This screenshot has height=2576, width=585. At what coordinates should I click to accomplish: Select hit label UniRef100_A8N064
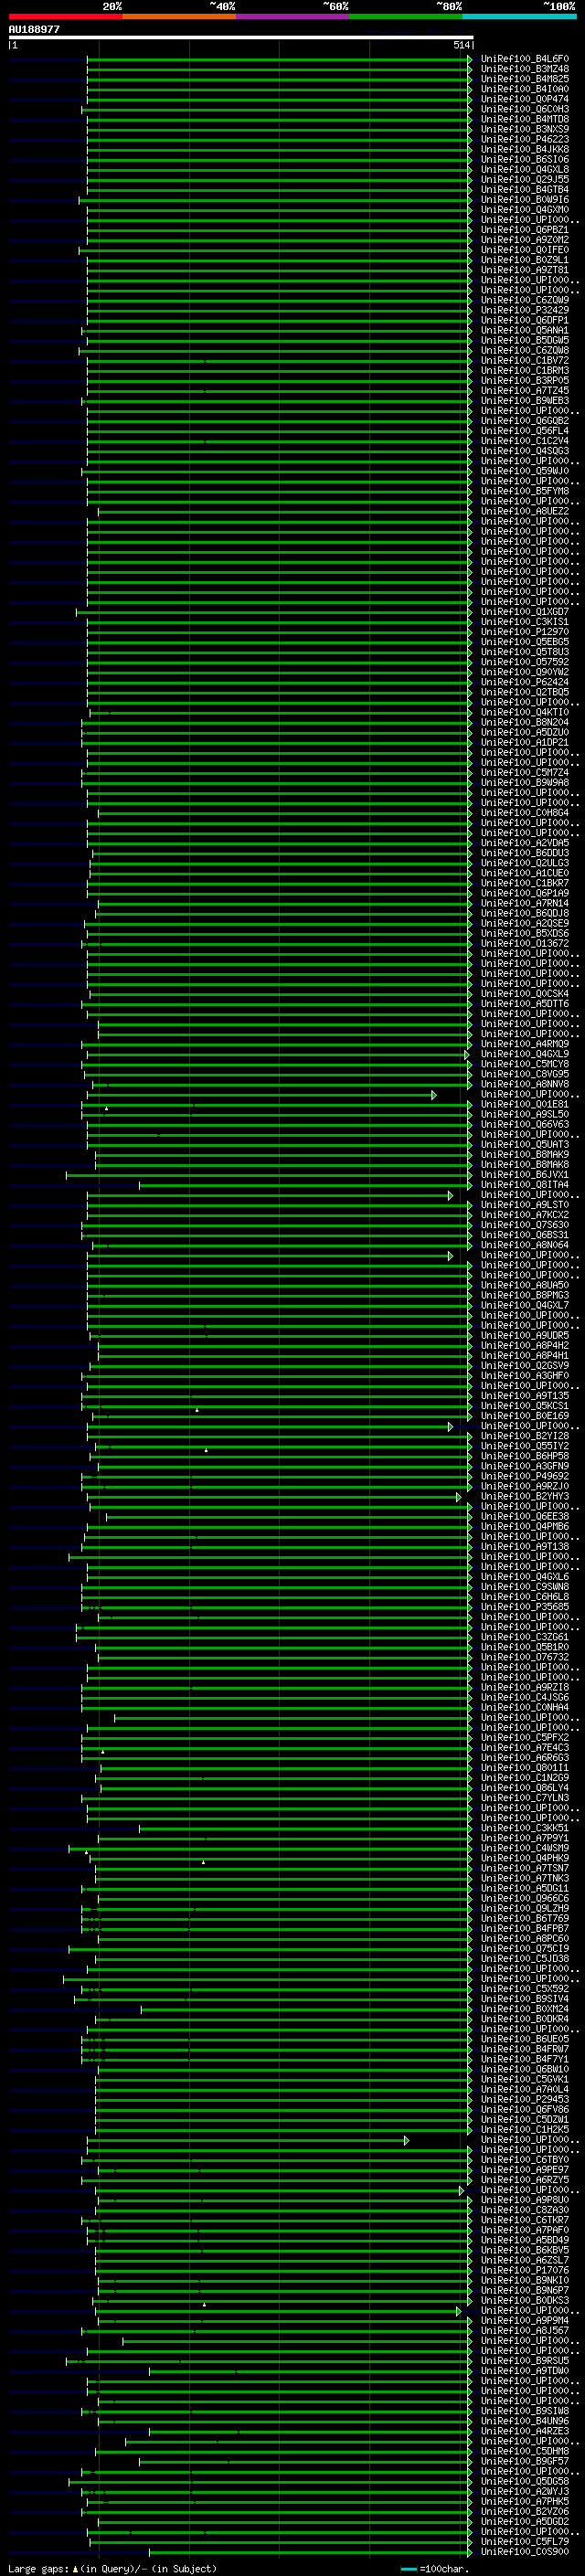524,1245
